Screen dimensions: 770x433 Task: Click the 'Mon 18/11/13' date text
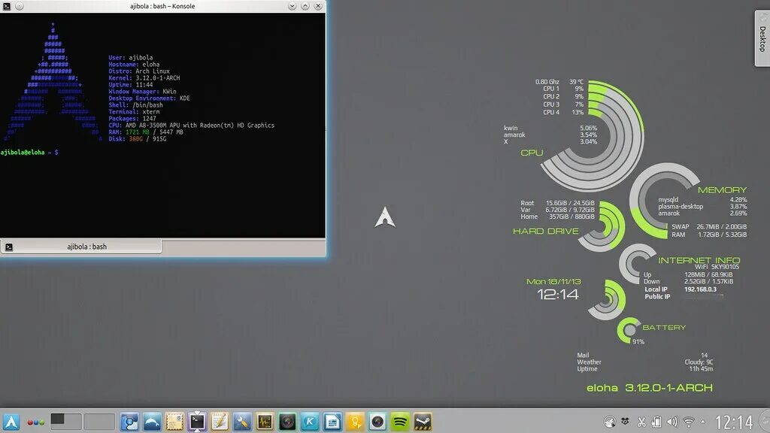pyautogui.click(x=553, y=282)
